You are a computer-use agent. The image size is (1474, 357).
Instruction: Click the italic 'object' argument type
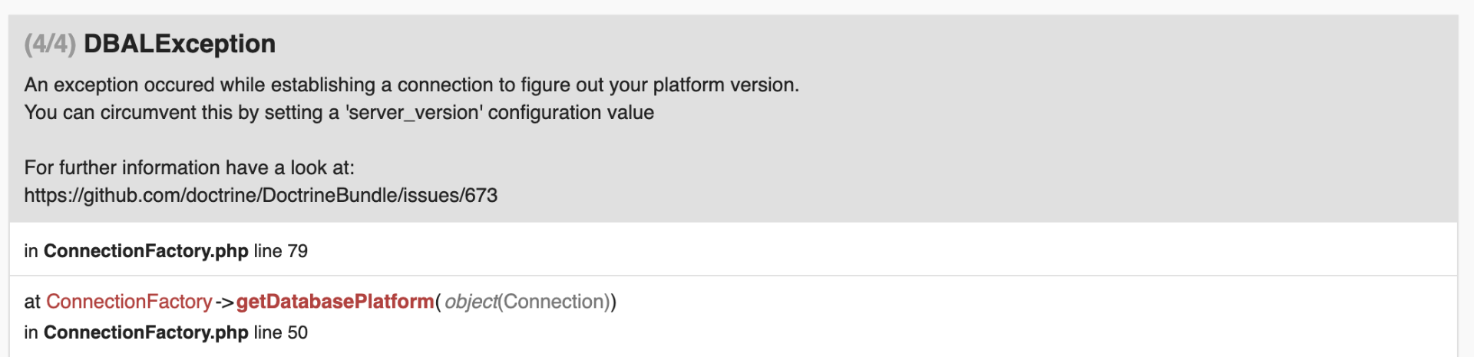pos(471,302)
